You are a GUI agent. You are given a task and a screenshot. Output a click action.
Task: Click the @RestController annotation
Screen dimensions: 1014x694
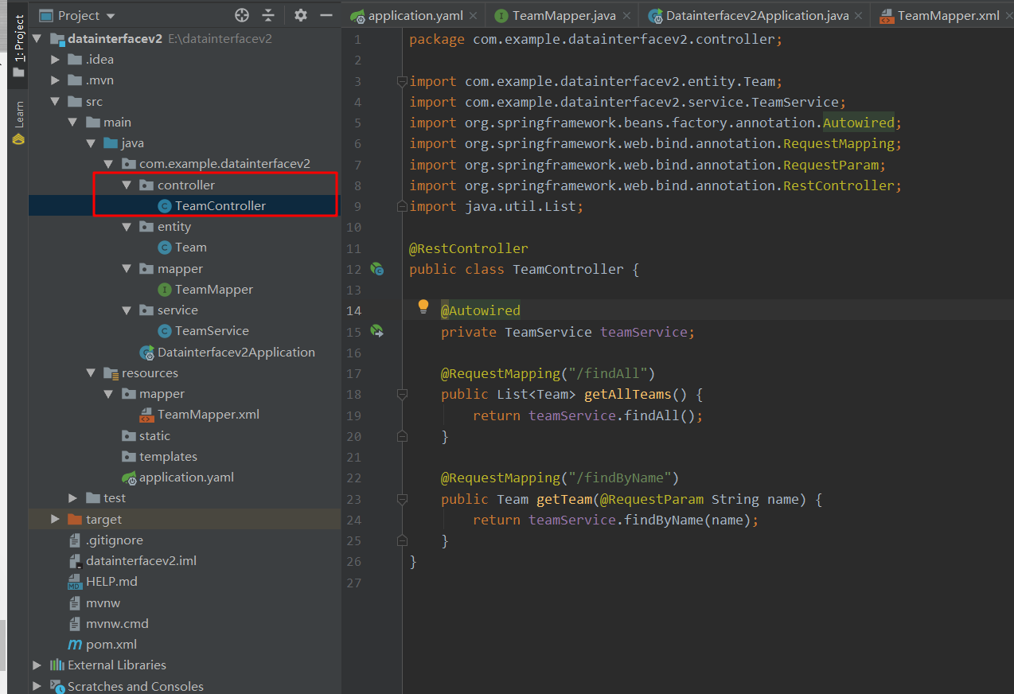click(469, 248)
